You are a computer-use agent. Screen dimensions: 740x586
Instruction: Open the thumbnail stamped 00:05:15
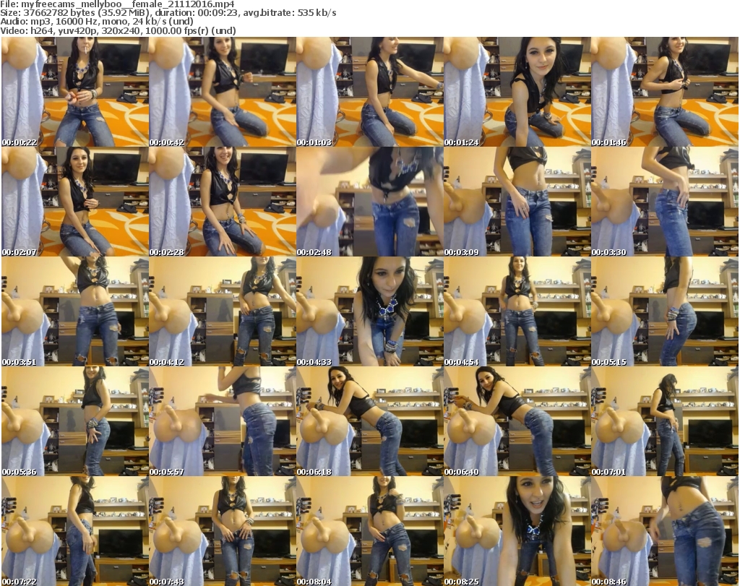[x=665, y=312]
